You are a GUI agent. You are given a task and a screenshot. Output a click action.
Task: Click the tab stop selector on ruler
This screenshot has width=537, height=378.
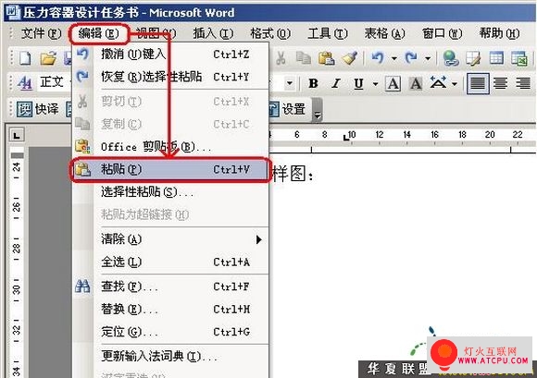(x=17, y=135)
